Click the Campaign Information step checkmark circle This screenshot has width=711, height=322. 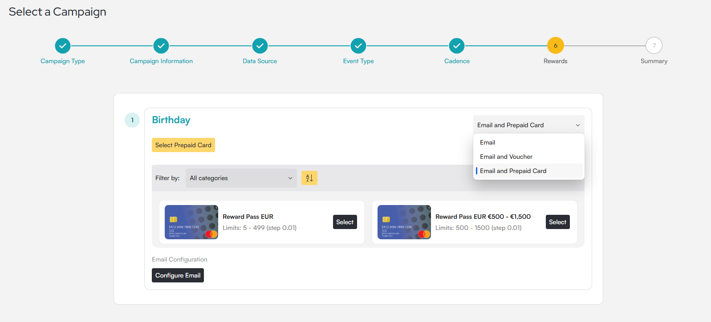[x=161, y=45]
